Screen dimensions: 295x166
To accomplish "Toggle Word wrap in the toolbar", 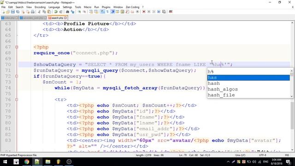I will (x=102, y=12).
